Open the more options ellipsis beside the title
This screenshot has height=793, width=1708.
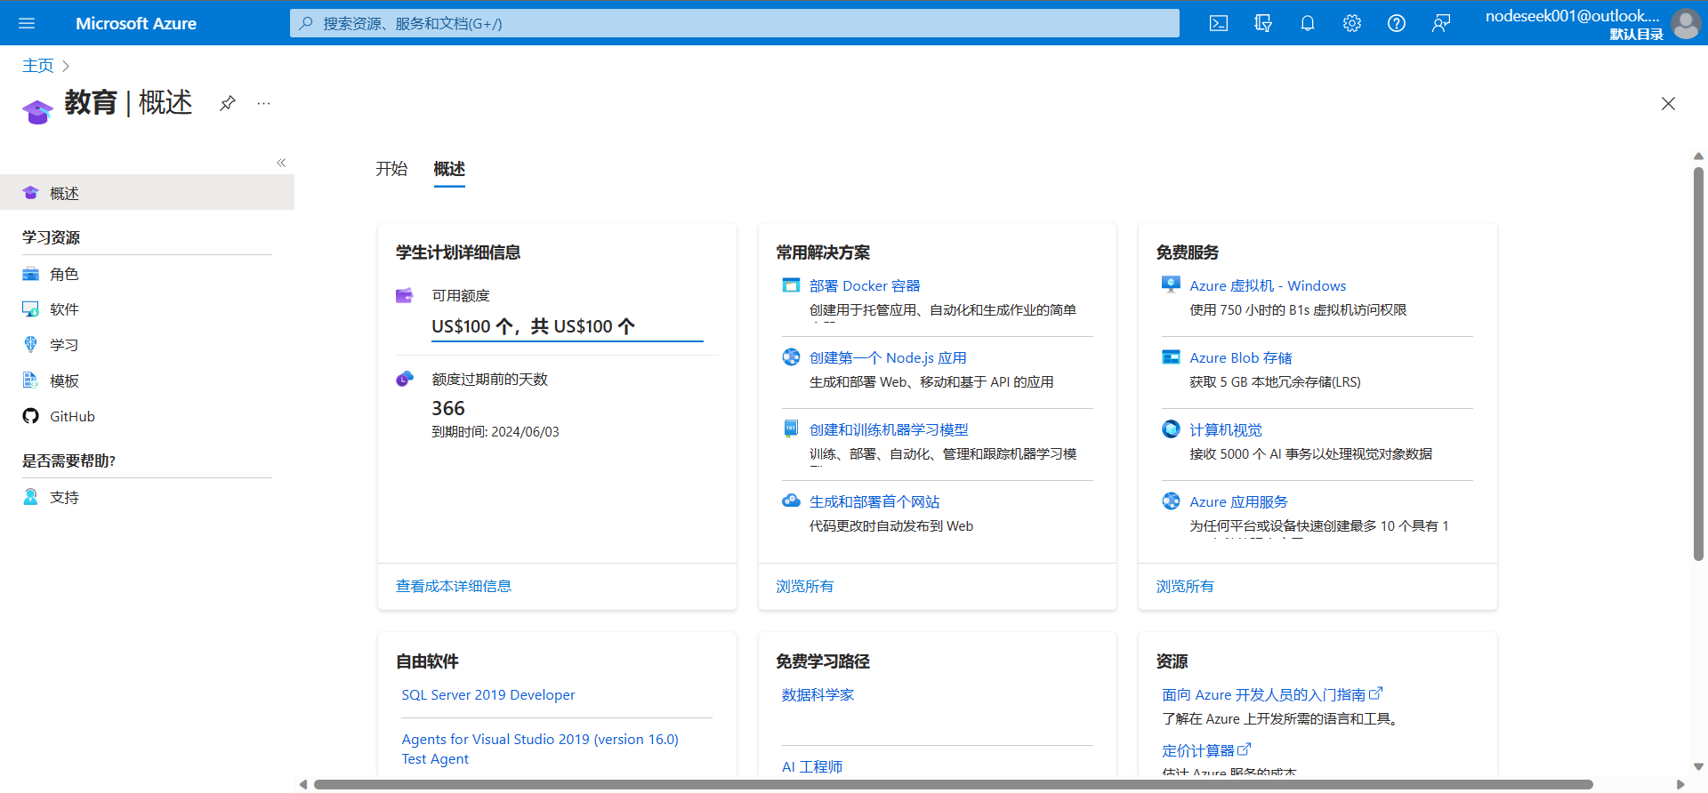tap(263, 103)
